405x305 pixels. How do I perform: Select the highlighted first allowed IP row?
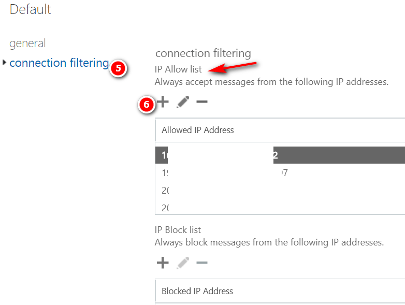pos(280,155)
